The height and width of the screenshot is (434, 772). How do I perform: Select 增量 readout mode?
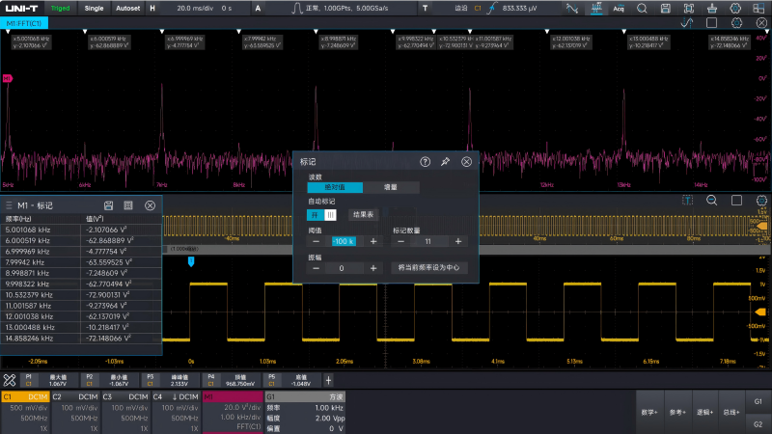click(391, 187)
